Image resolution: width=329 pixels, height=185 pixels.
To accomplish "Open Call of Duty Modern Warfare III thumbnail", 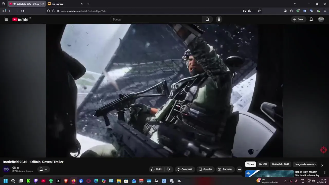I will click(x=269, y=173).
